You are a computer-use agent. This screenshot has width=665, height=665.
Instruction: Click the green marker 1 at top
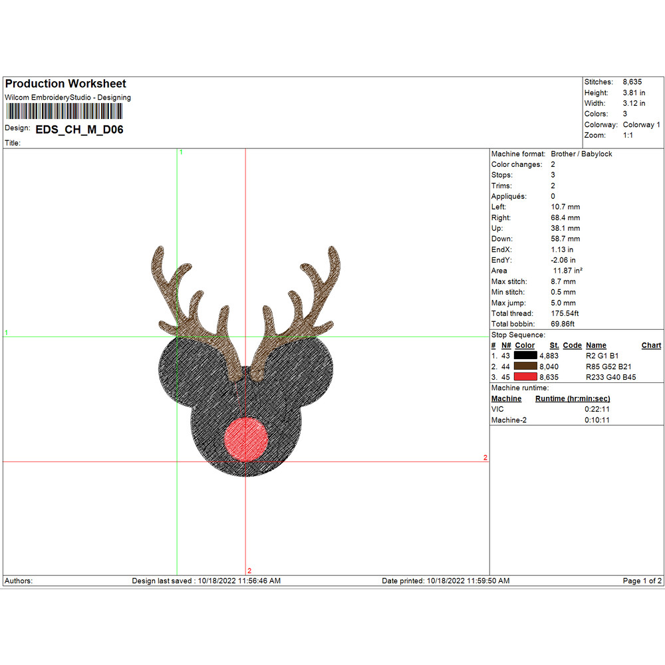(181, 152)
